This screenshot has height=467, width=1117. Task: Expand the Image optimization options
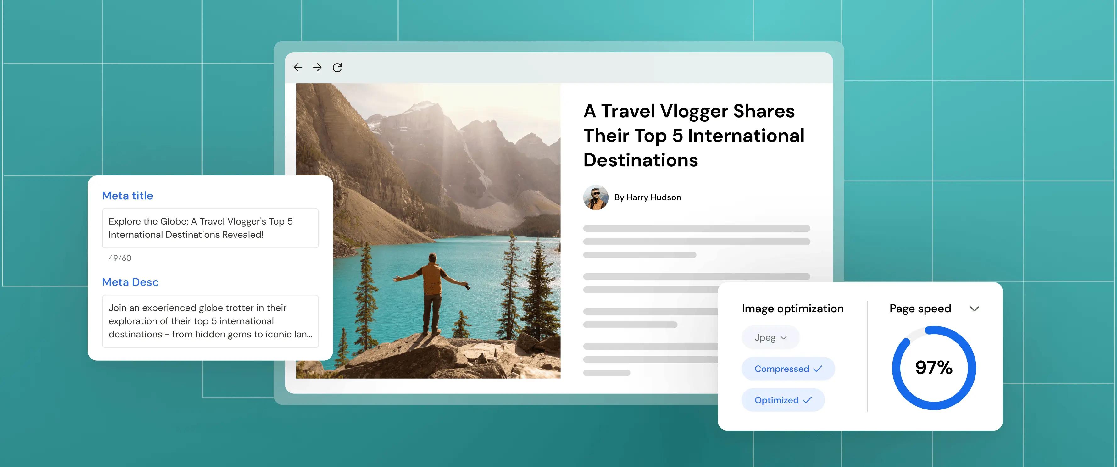793,308
